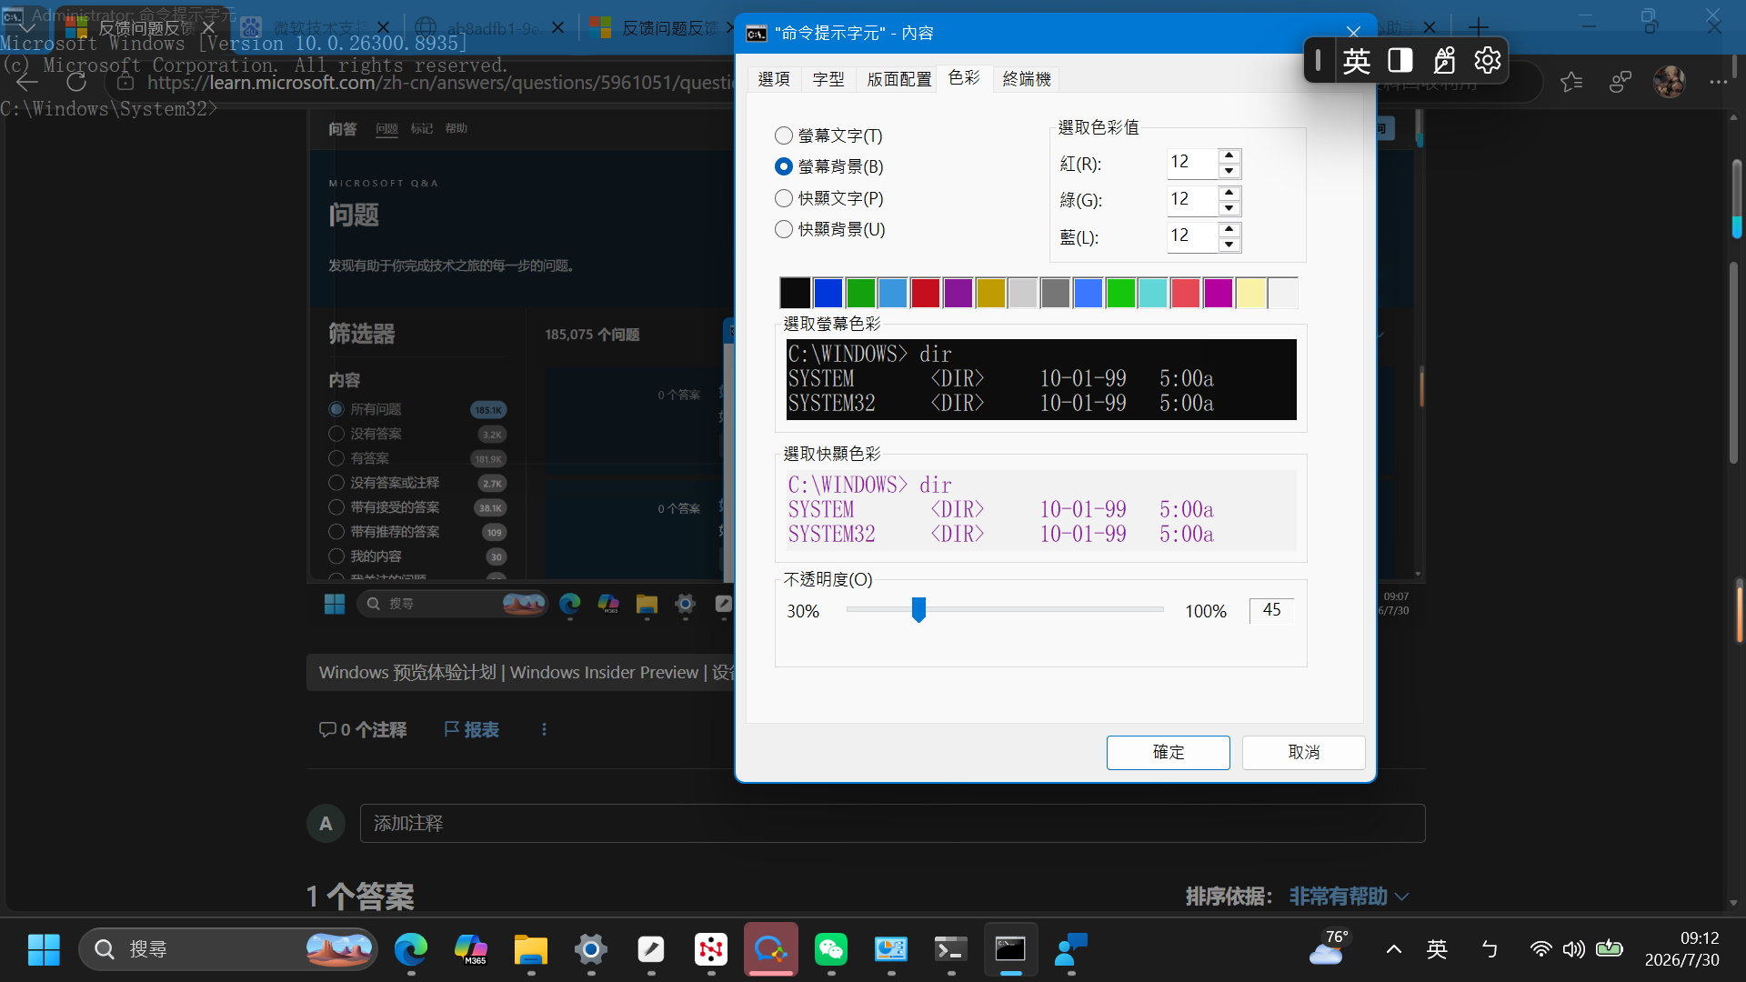Click the 不透明度 slider thumb
This screenshot has width=1746, height=982.
tap(918, 609)
